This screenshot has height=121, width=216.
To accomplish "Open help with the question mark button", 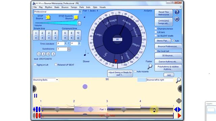I will 177,12.
